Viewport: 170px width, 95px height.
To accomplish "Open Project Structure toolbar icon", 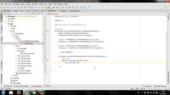I will point(81,7).
